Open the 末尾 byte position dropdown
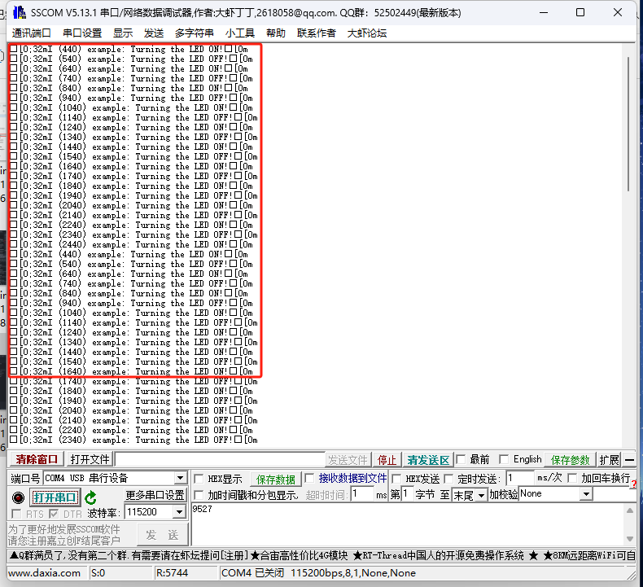Image resolution: width=643 pixels, height=587 pixels. coord(481,496)
